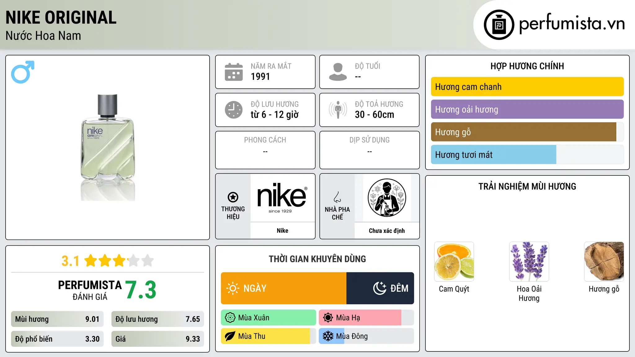Click the sillage value 30 - 60cm
Image resolution: width=635 pixels, height=357 pixels.
(375, 115)
